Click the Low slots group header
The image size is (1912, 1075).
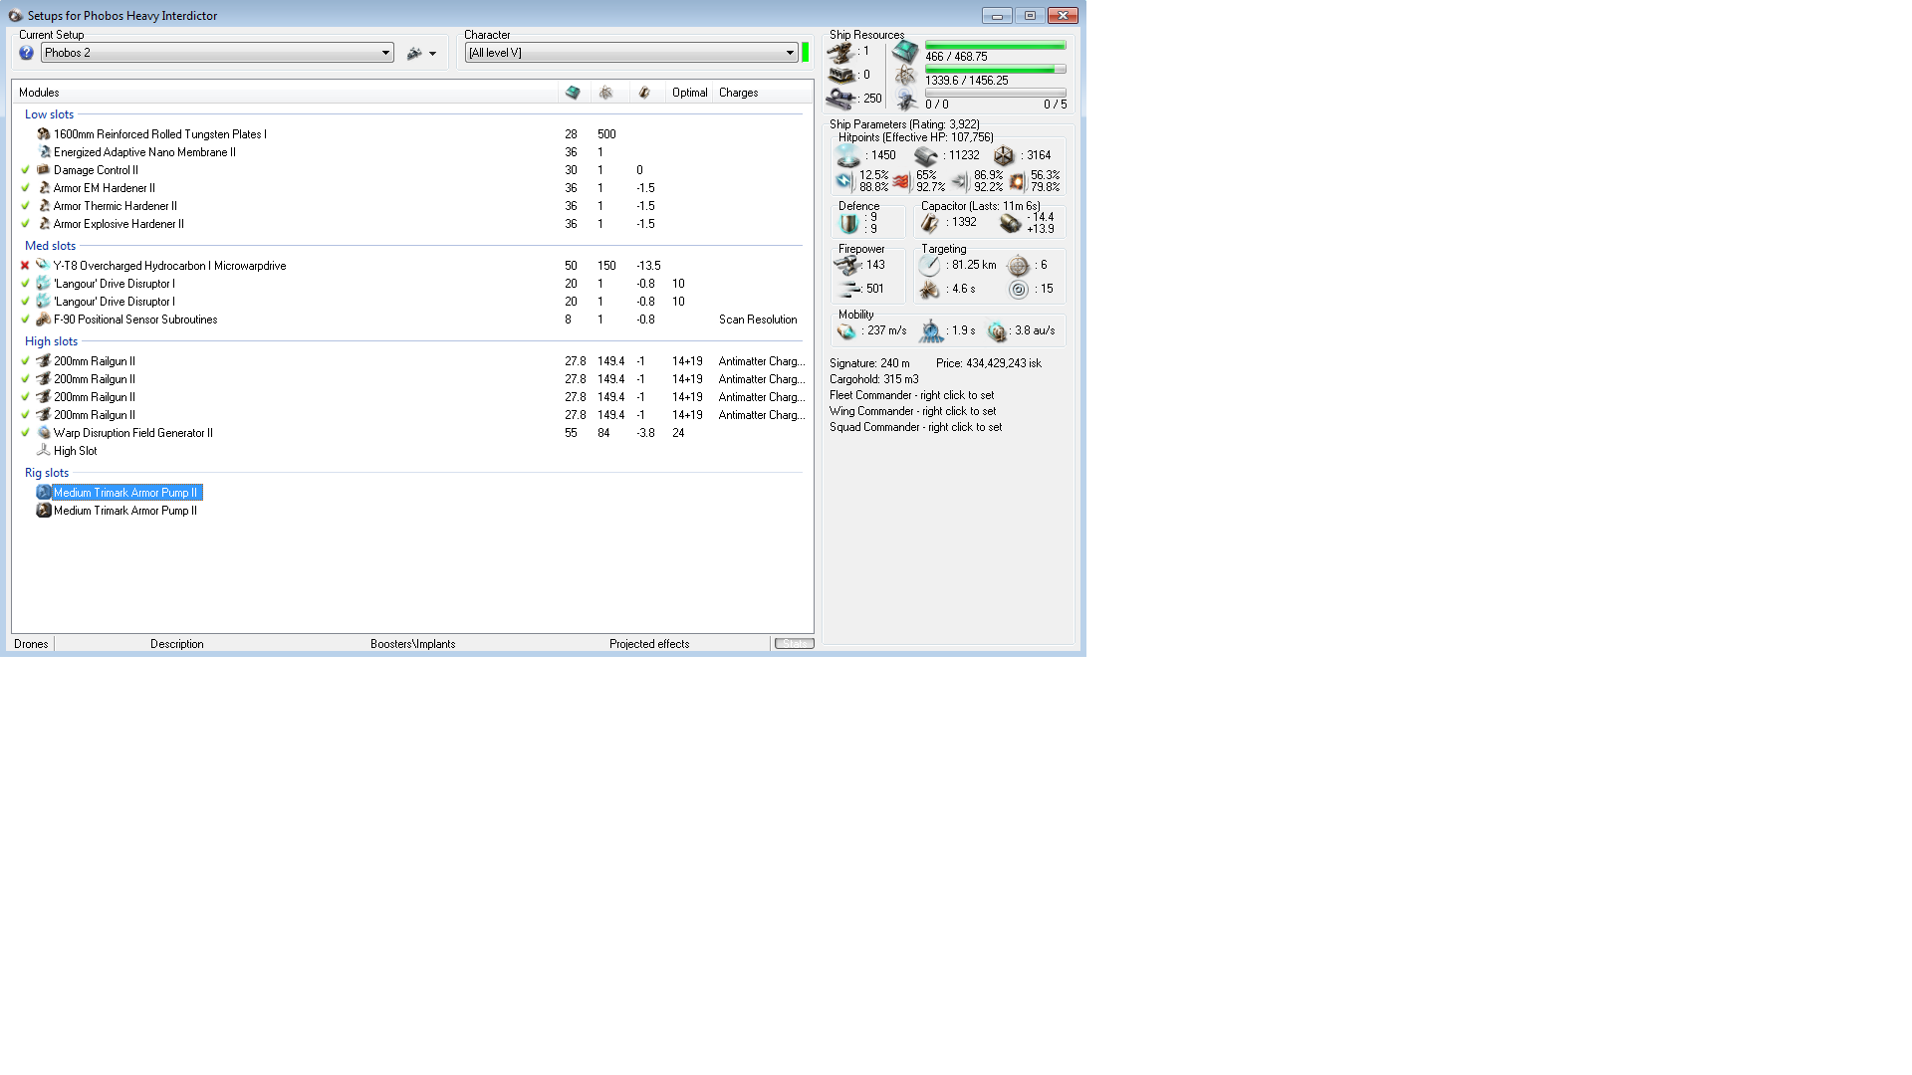point(50,114)
